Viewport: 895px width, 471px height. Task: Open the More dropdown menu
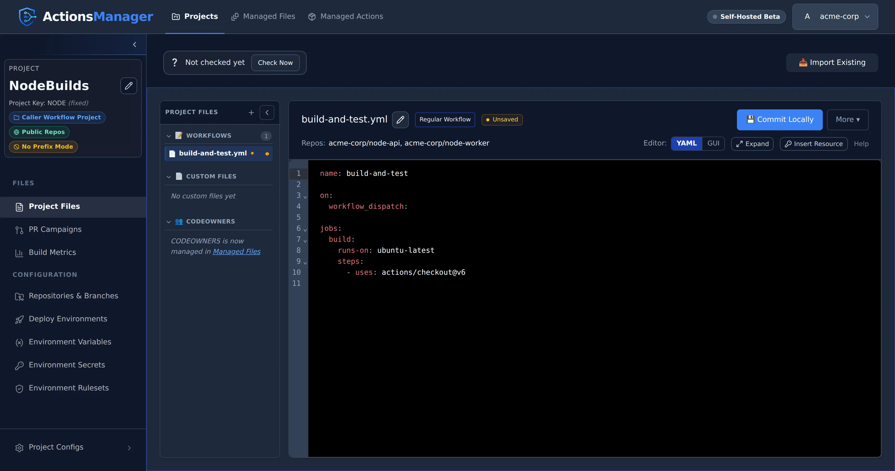coord(848,120)
